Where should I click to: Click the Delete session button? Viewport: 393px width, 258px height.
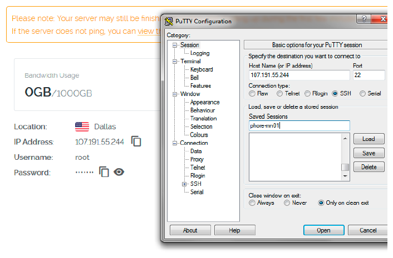click(x=369, y=167)
